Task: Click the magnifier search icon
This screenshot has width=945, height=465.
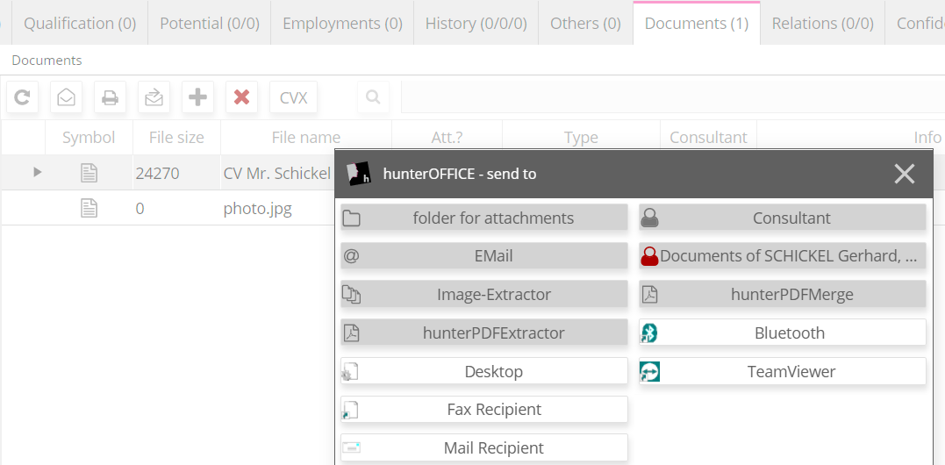Action: tap(373, 97)
